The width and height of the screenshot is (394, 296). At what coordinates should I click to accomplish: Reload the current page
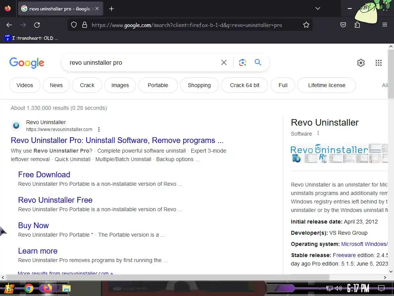tap(37, 25)
